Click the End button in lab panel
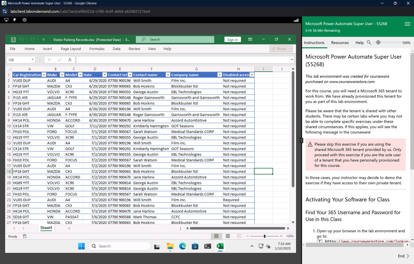Viewport: 414px width, 264px height. pyautogui.click(x=404, y=256)
